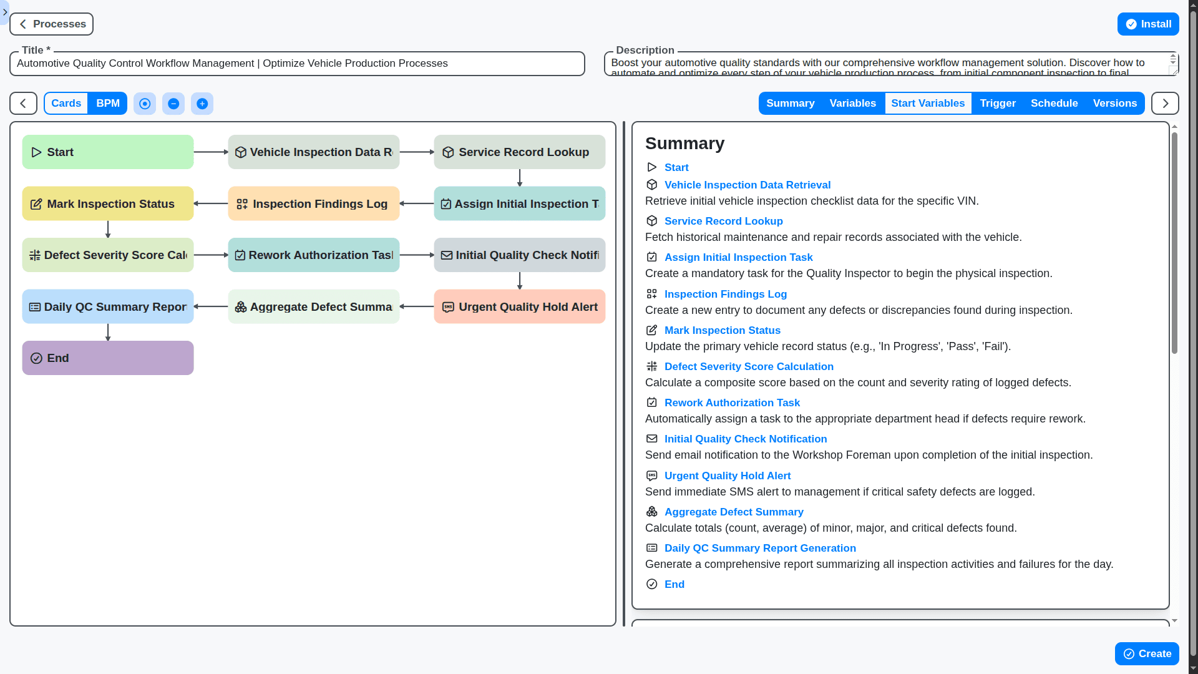The height and width of the screenshot is (674, 1198).
Task: Select the pencil icon on Mark Inspection Status
Action: 36,203
